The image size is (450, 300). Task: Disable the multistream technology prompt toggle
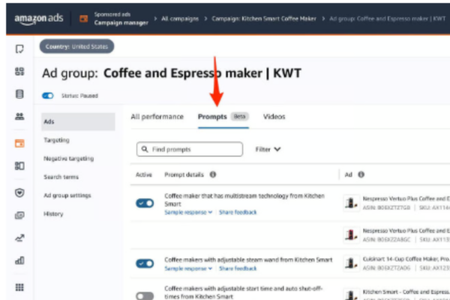(145, 203)
